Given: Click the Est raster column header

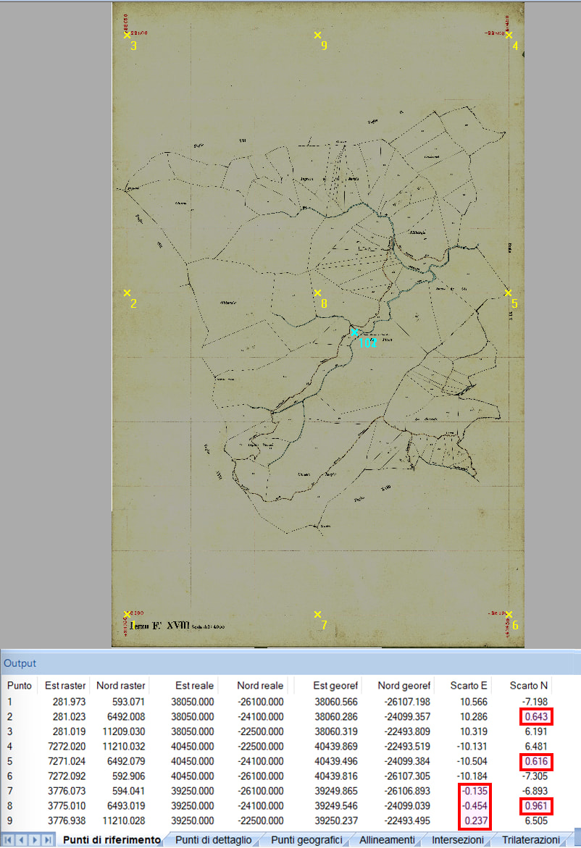Looking at the screenshot, I should point(65,685).
